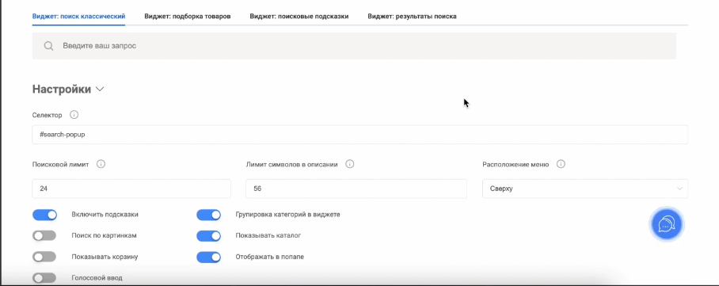Screen dimensions: 719x286
Task: Click the description limit field showing 56
Action: click(x=356, y=189)
